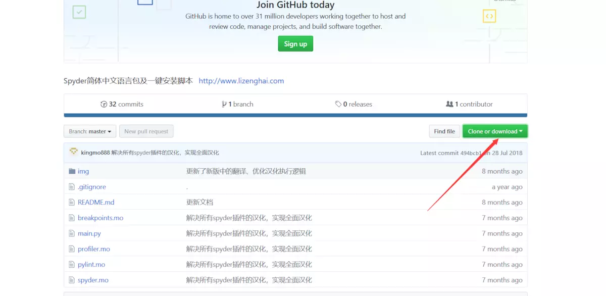Open the commit message for breakpoints.mo
Screen dimensions: 606x296
point(249,218)
